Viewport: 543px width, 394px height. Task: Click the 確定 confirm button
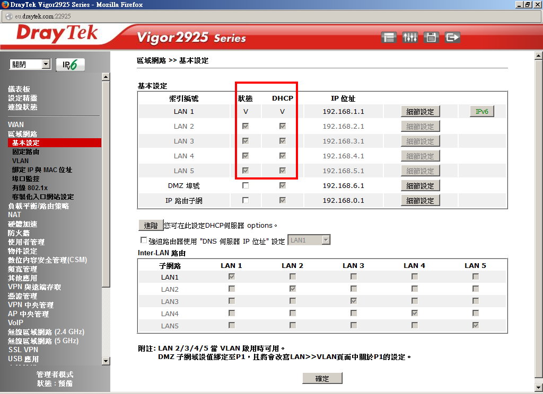coord(322,379)
